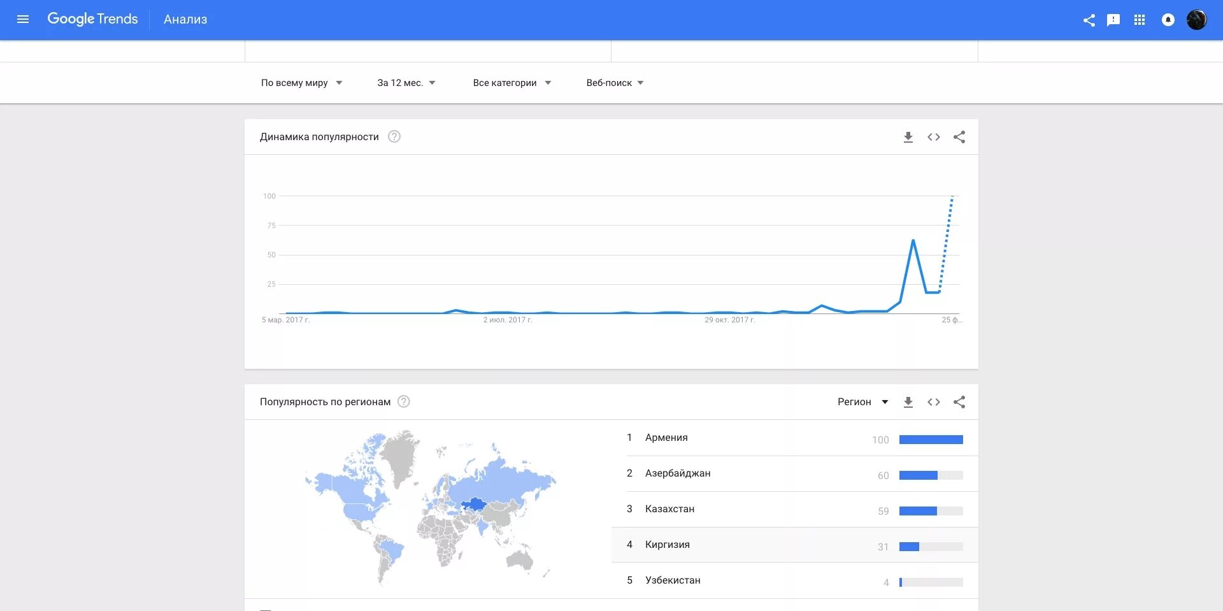1223x611 pixels.
Task: Open the user account avatar
Action: pyautogui.click(x=1197, y=20)
